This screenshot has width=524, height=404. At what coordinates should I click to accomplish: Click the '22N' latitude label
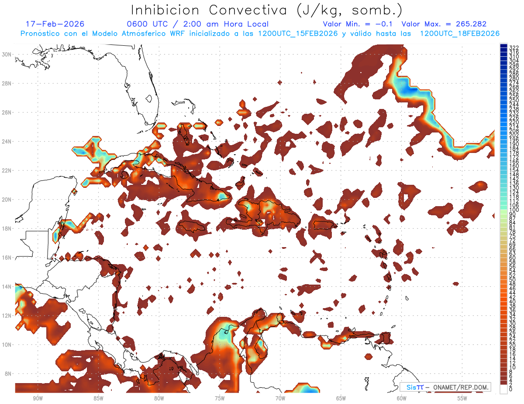[x=7, y=170]
